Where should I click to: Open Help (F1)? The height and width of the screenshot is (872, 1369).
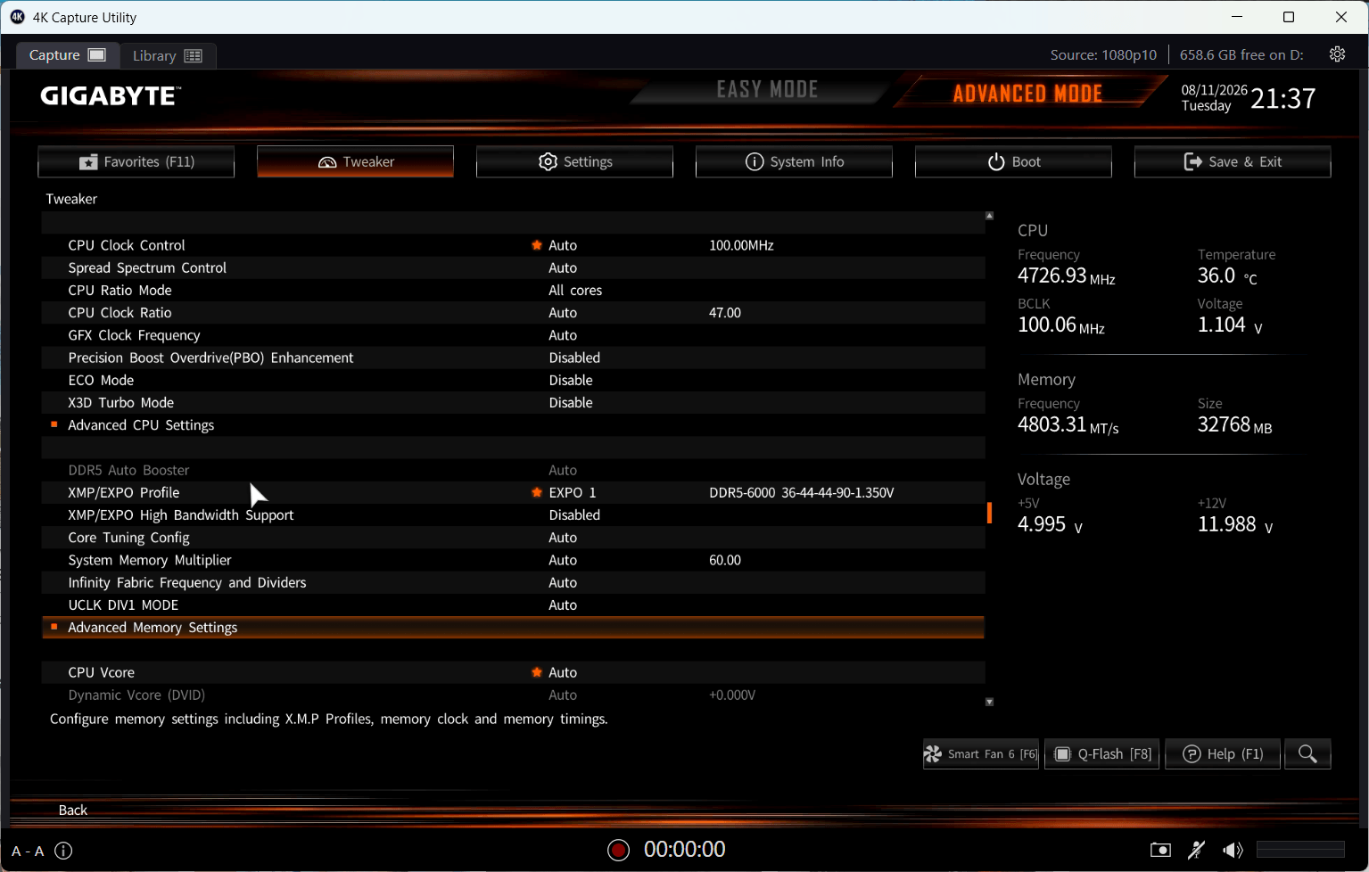pos(1223,754)
